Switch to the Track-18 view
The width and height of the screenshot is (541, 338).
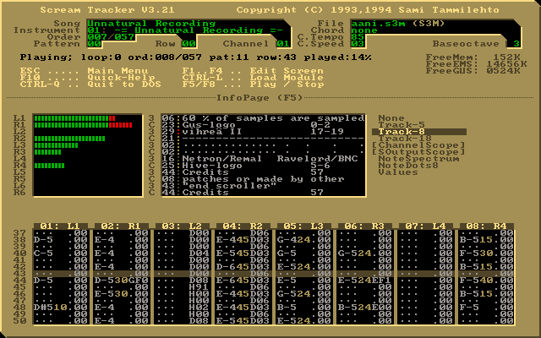pos(405,139)
